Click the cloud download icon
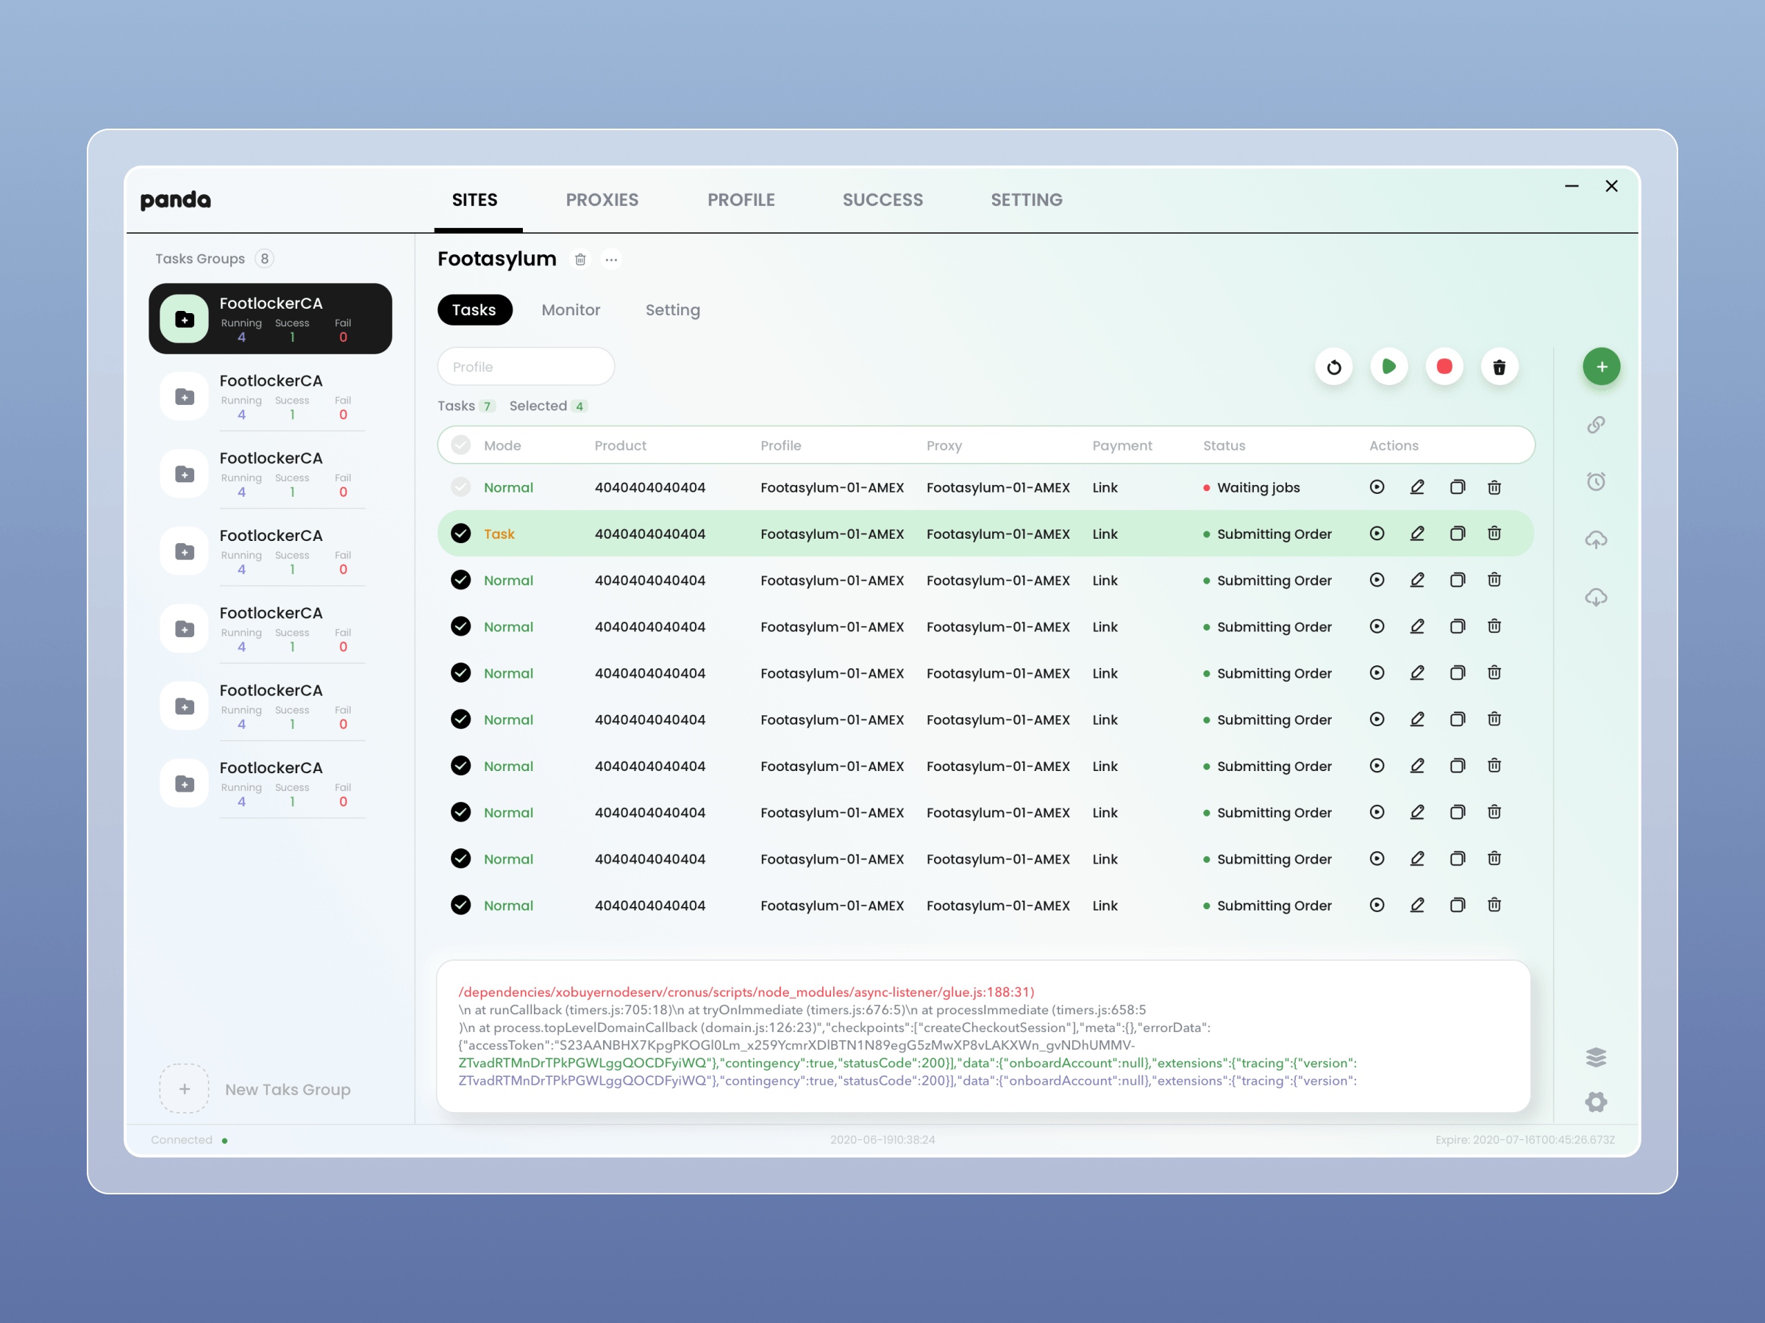 point(1595,598)
